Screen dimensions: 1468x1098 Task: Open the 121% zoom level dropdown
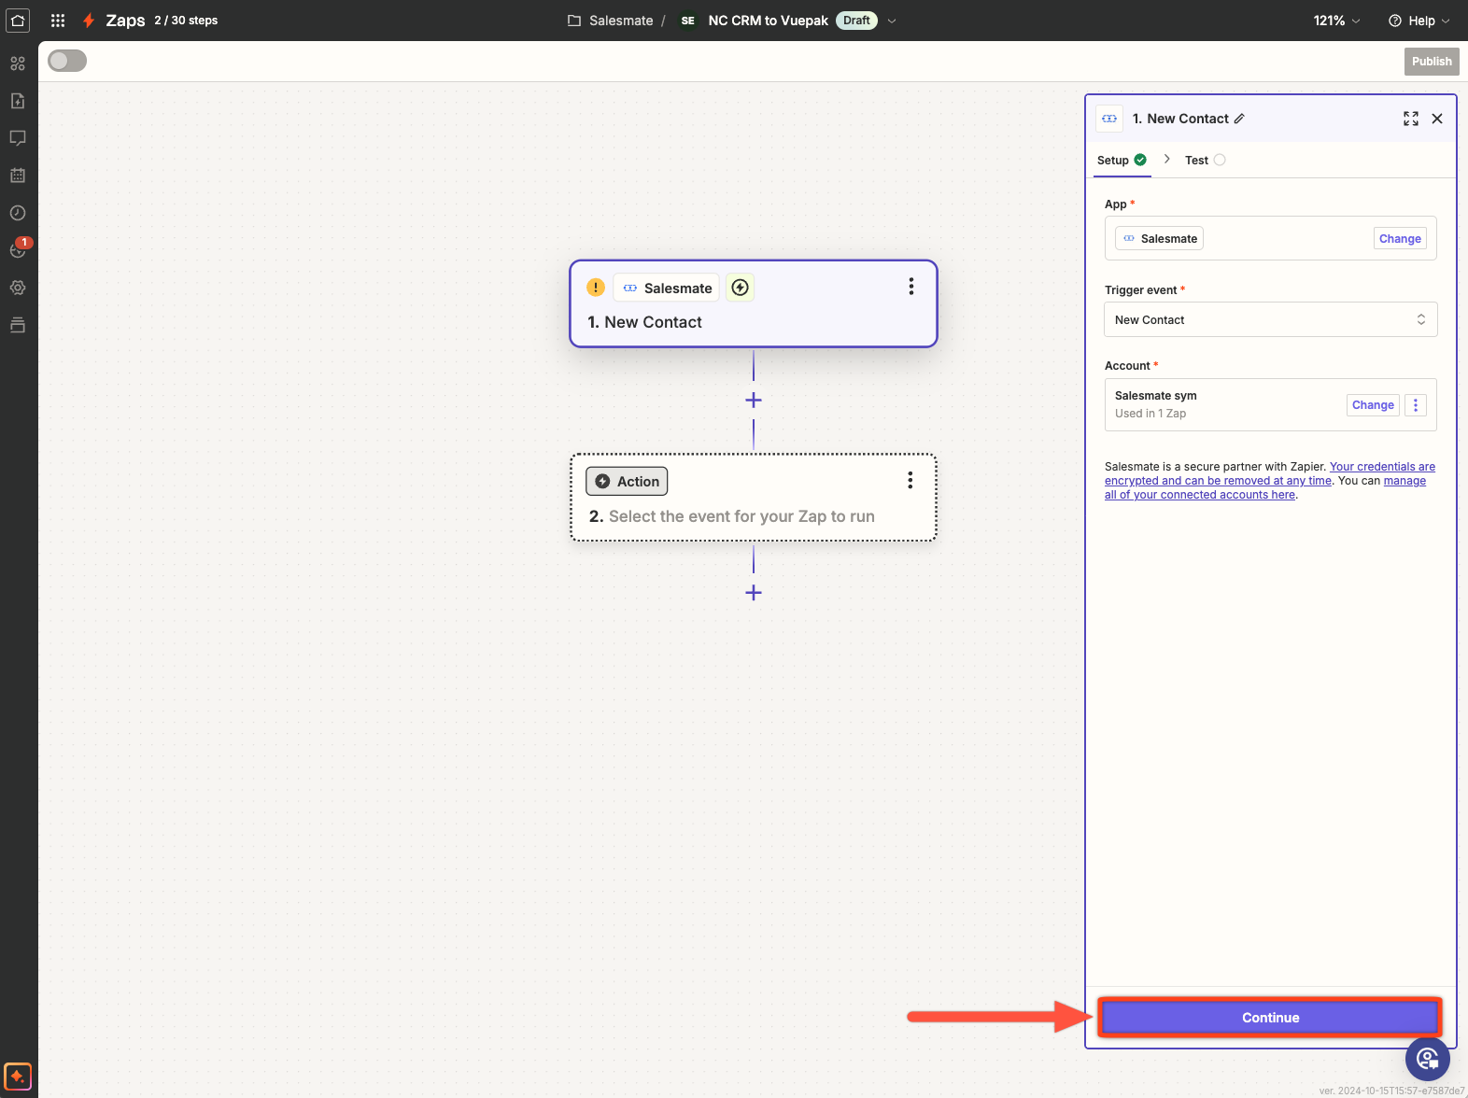click(x=1336, y=21)
